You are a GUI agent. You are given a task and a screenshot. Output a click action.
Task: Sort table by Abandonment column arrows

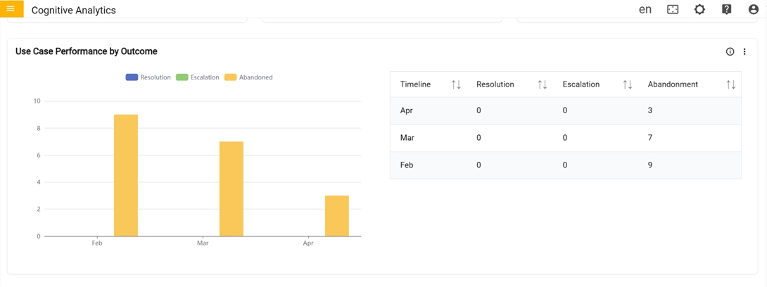(x=730, y=84)
